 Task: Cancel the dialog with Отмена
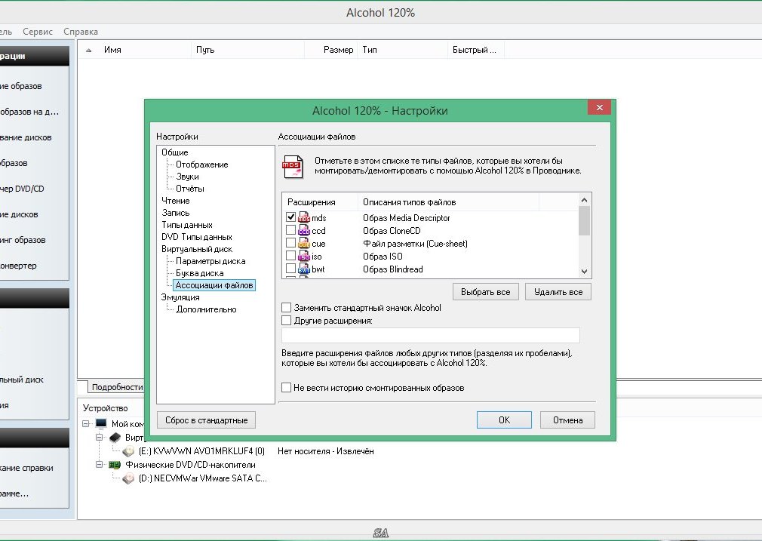pyautogui.click(x=567, y=420)
